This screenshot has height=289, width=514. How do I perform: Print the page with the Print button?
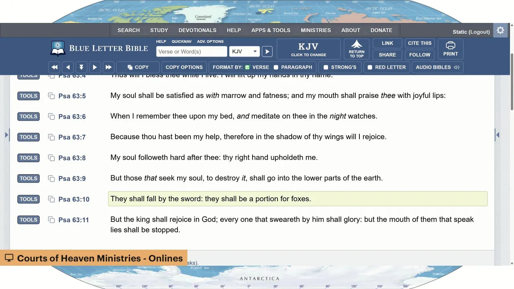pyautogui.click(x=451, y=49)
